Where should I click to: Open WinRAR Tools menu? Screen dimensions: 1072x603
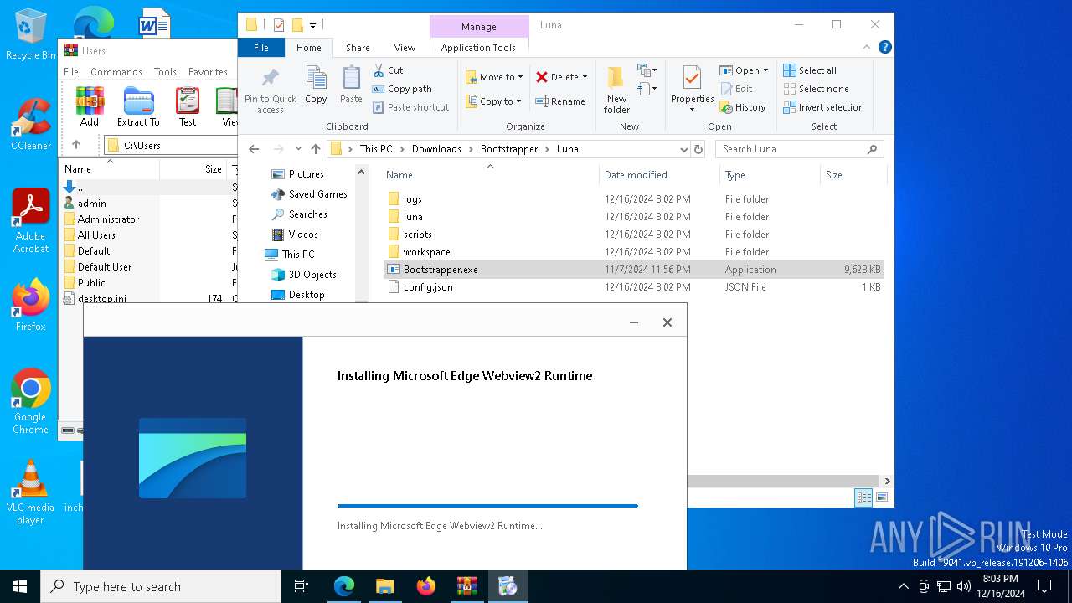(x=165, y=72)
